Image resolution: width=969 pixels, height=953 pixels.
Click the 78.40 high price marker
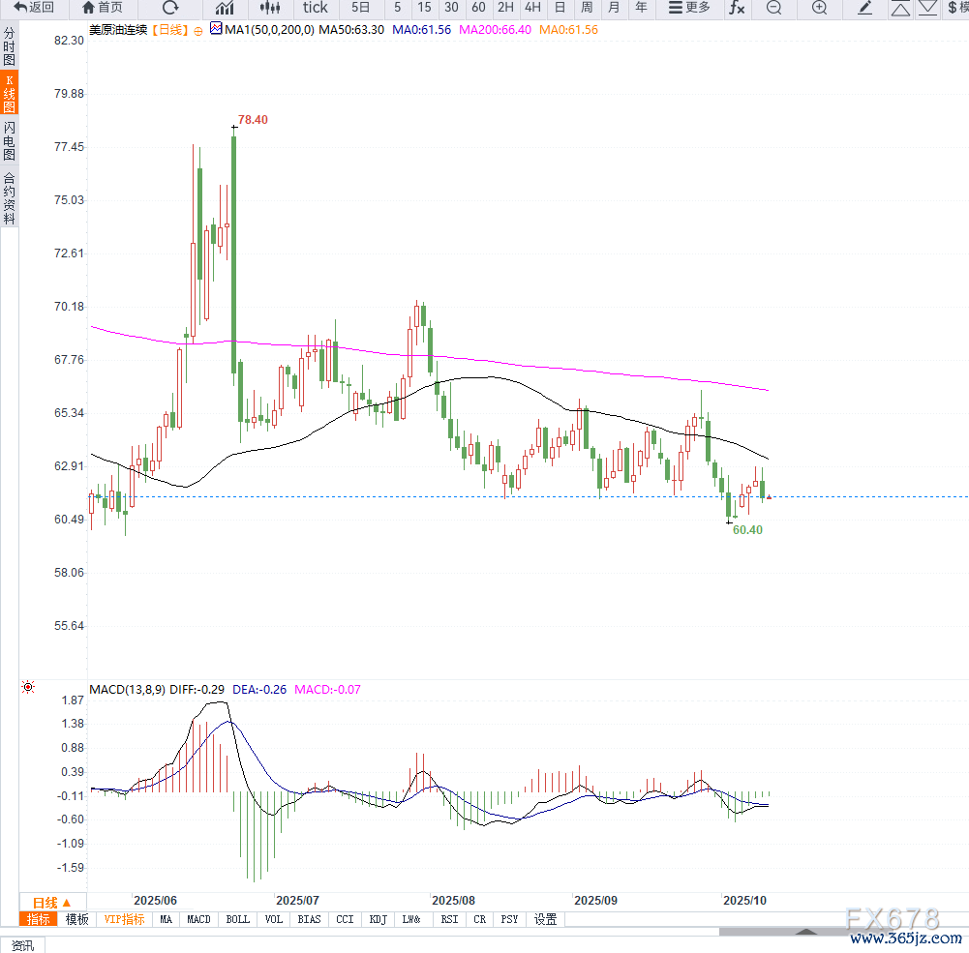(252, 119)
